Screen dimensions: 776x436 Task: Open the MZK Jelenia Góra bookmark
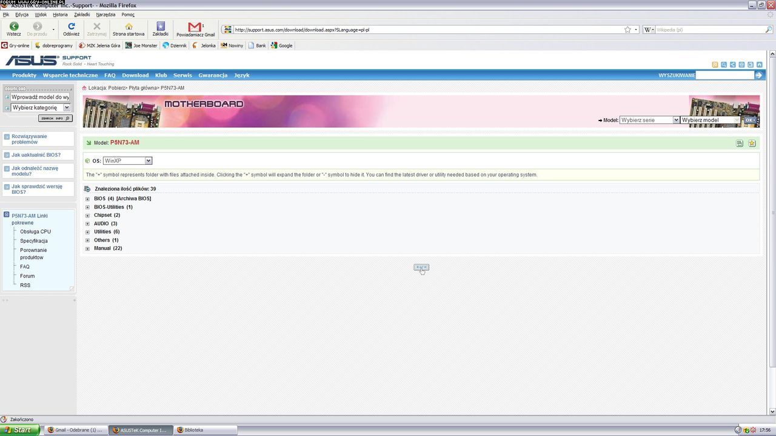[x=99, y=45]
